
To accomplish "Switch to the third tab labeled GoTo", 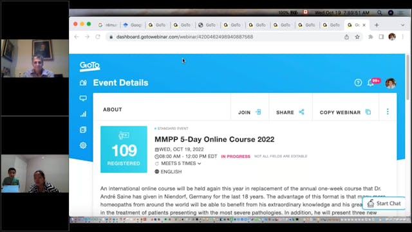I will pos(157,25).
